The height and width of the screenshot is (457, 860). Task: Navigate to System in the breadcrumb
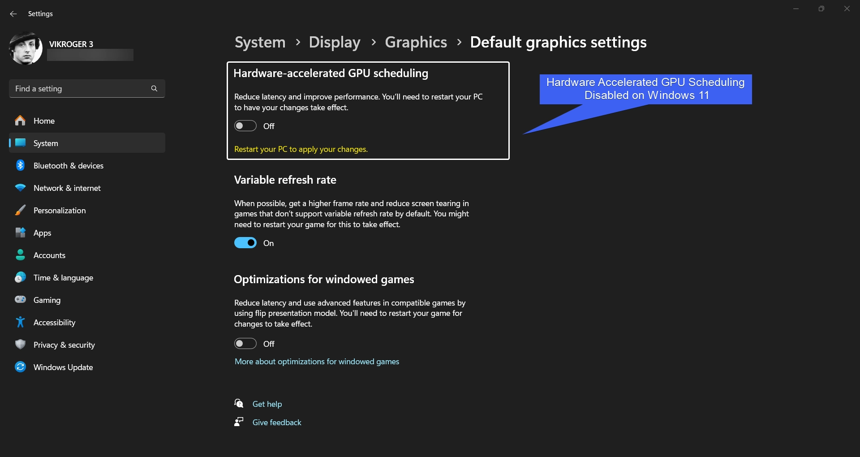point(260,42)
